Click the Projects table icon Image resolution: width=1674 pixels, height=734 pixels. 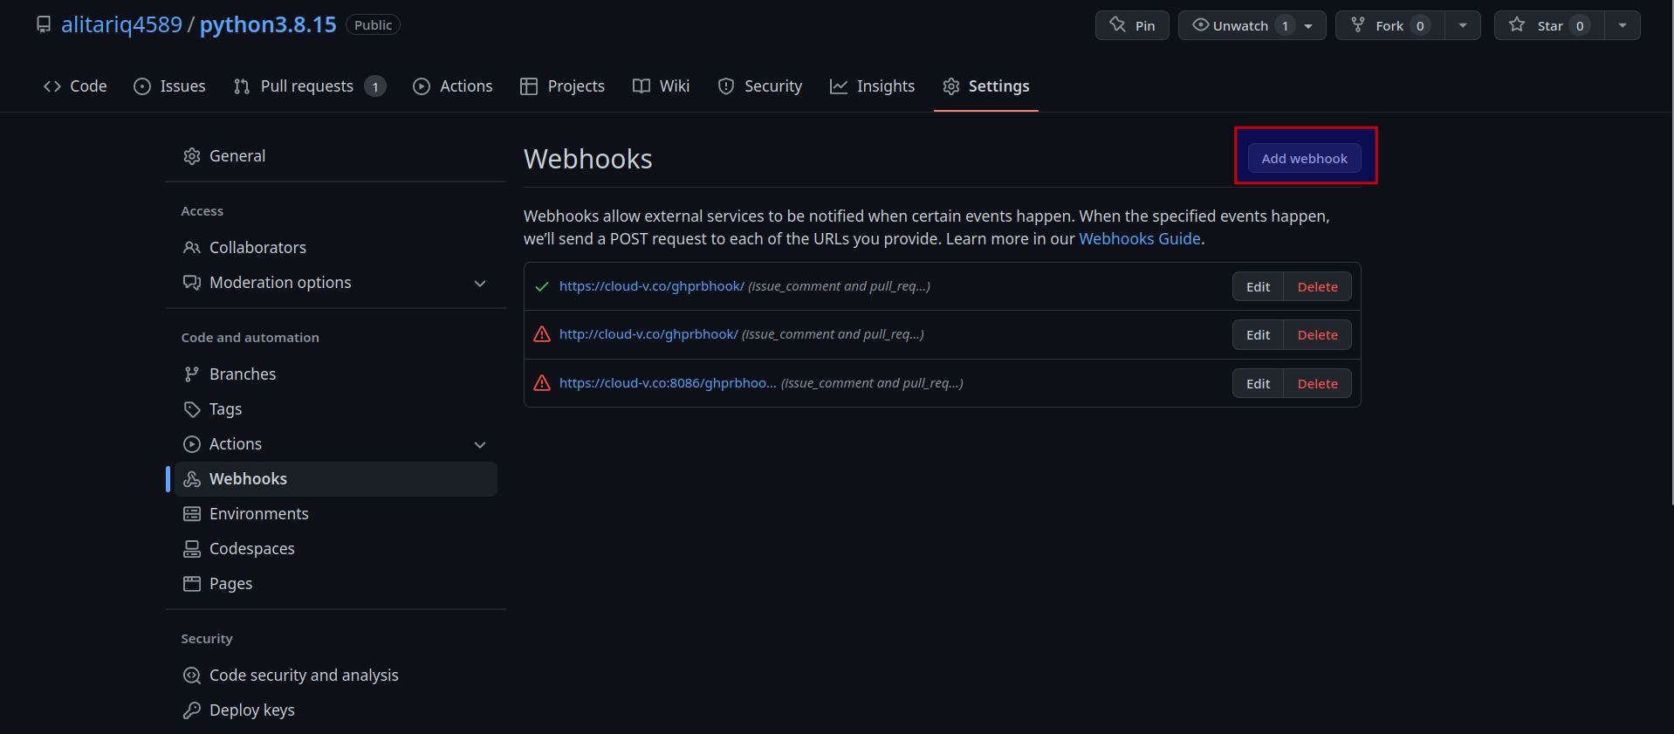click(x=529, y=86)
